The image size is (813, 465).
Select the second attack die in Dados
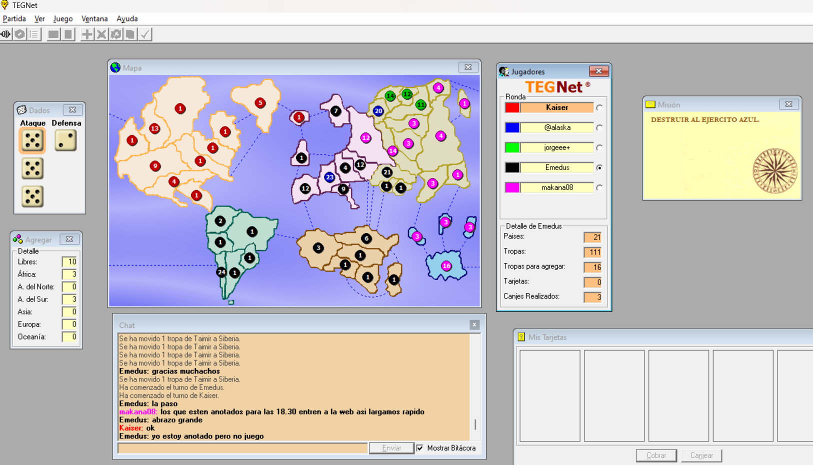[x=32, y=168]
